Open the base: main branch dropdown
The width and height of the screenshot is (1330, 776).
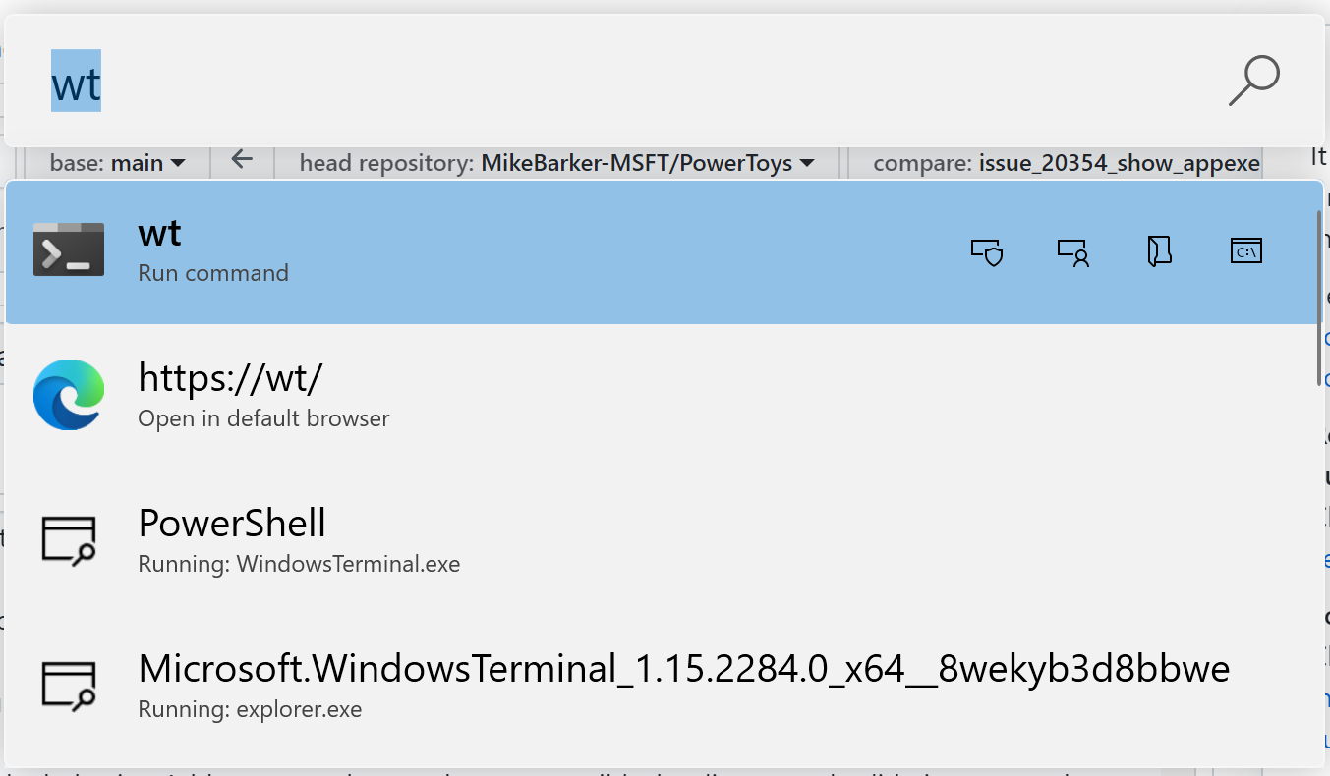(117, 163)
